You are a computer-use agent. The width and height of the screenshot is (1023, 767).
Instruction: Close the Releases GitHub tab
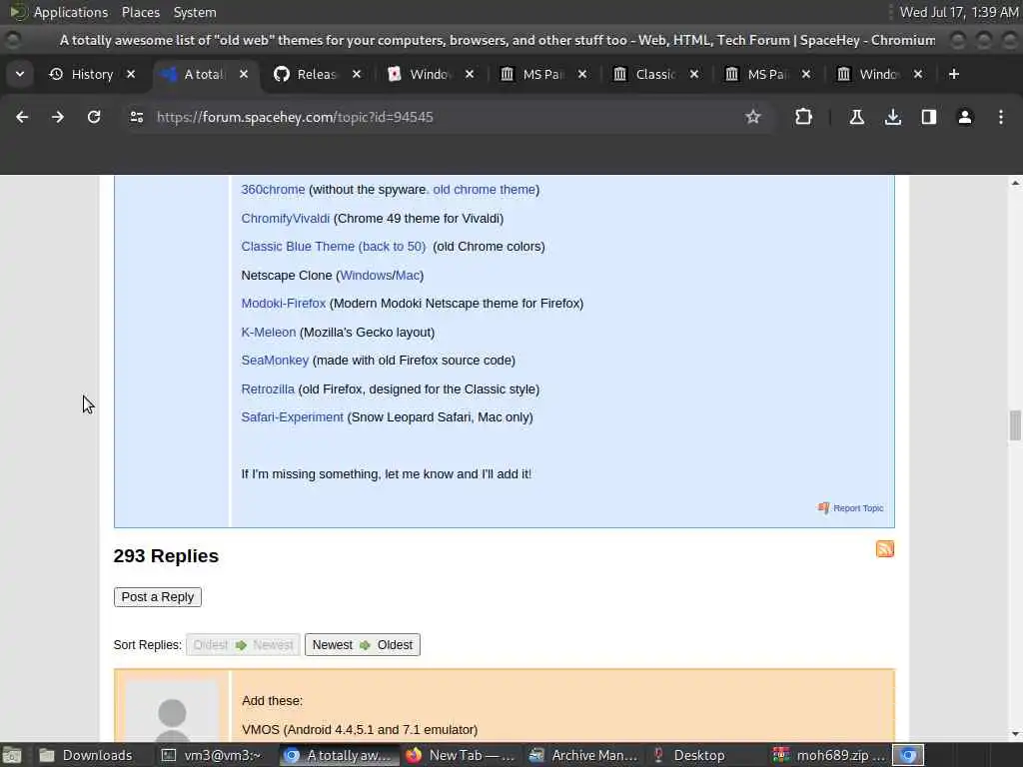(x=357, y=74)
